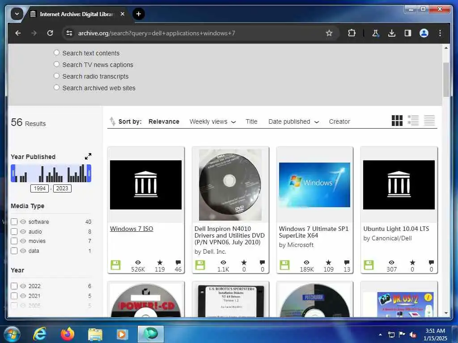Toggle sort direction arrows icon
This screenshot has height=343, width=458.
point(112,121)
